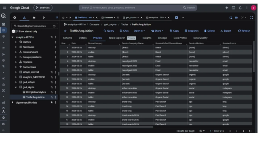
Task: Collapse the explorer panel
Action: pos(57,17)
